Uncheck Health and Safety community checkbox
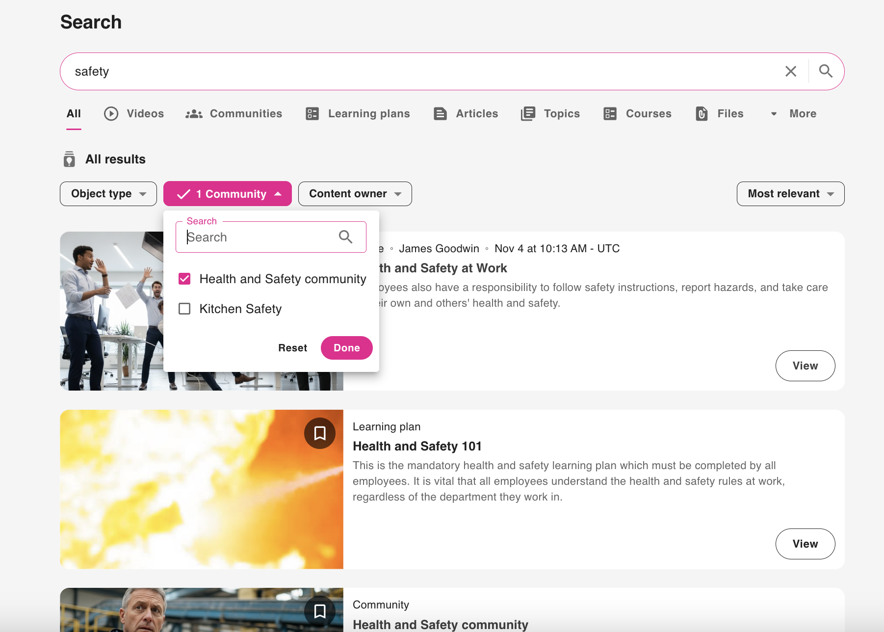The height and width of the screenshot is (632, 884). [184, 279]
